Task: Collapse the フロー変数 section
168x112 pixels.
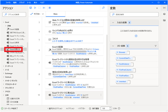Action: [113, 46]
